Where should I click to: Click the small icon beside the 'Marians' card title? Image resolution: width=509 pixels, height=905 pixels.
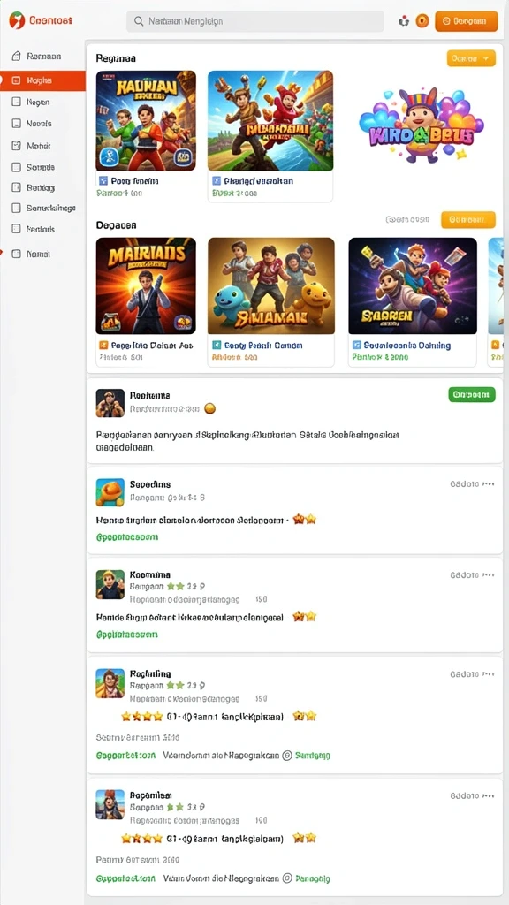104,346
